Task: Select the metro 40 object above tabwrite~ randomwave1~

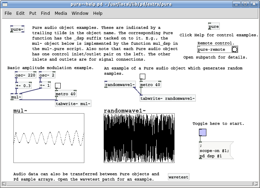Action: coord(150,85)
